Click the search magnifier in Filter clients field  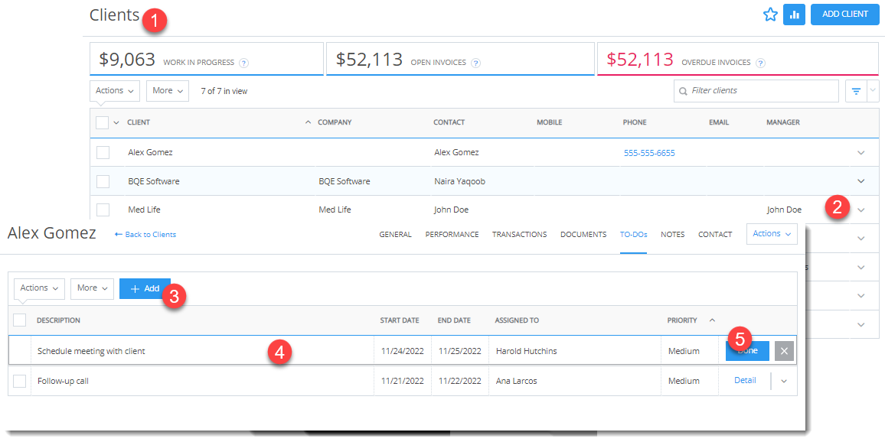click(682, 90)
